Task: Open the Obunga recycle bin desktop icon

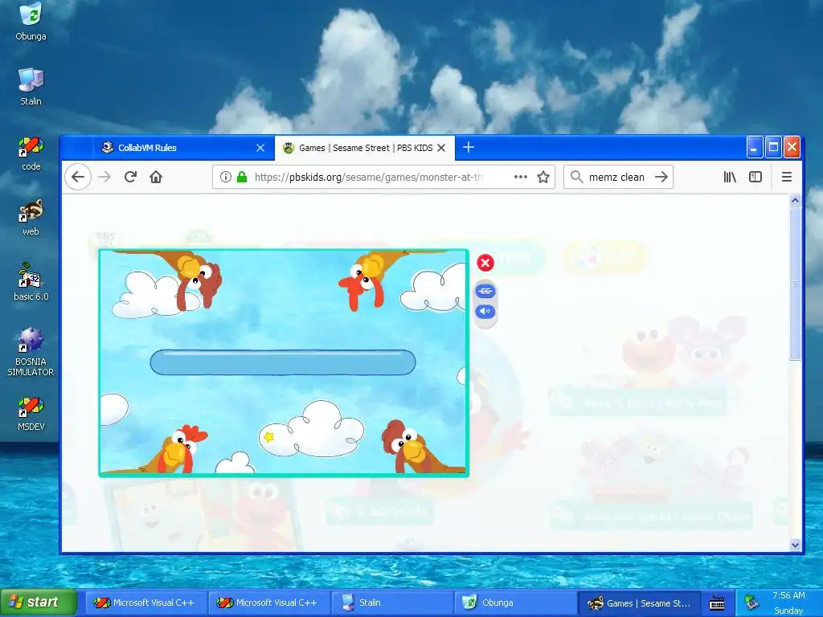Action: click(x=31, y=21)
